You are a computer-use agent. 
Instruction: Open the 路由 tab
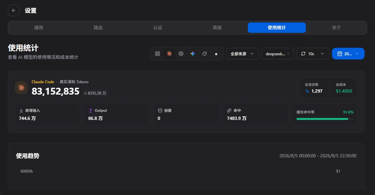[98, 28]
